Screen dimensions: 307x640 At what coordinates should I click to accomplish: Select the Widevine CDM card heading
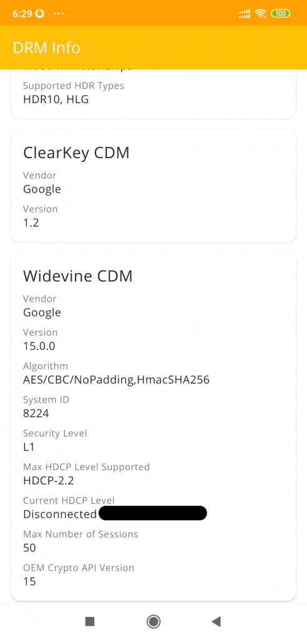click(78, 276)
